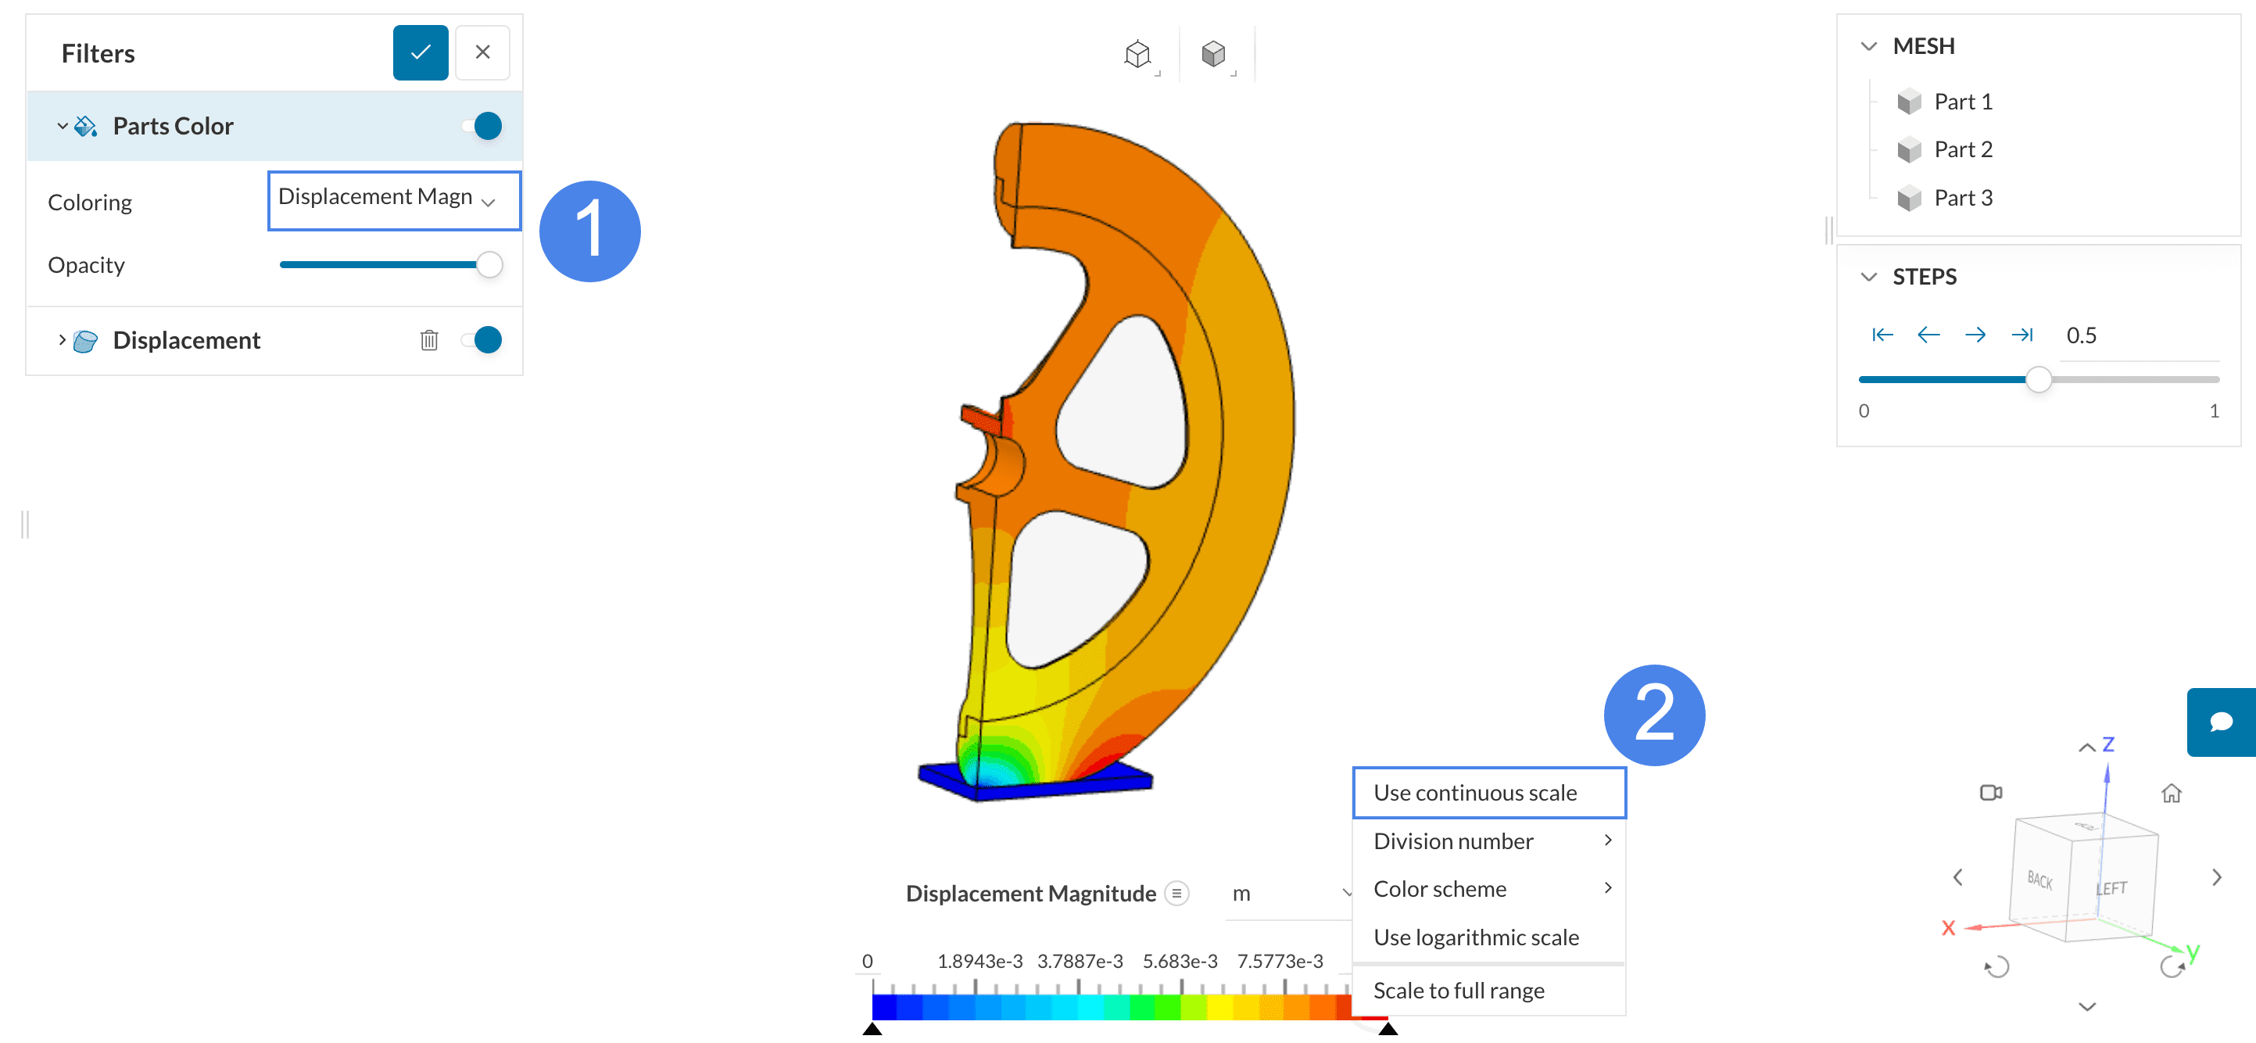Click the Opacity slider handle
Viewport: 2256px width, 1043px height.
tap(489, 264)
